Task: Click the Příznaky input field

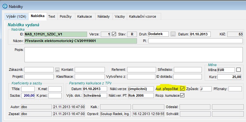Action: pos(235,89)
